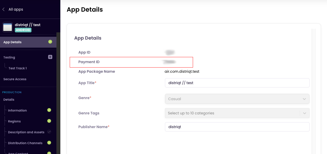Click green checkmark beside App Details

click(x=50, y=42)
